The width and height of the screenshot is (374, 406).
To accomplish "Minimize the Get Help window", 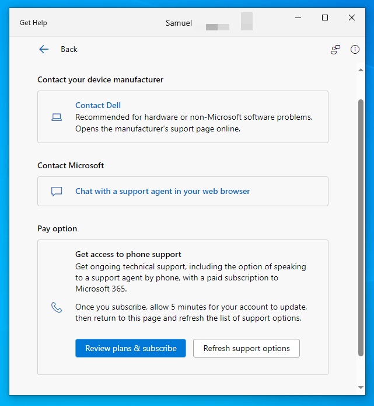I will pos(298,18).
